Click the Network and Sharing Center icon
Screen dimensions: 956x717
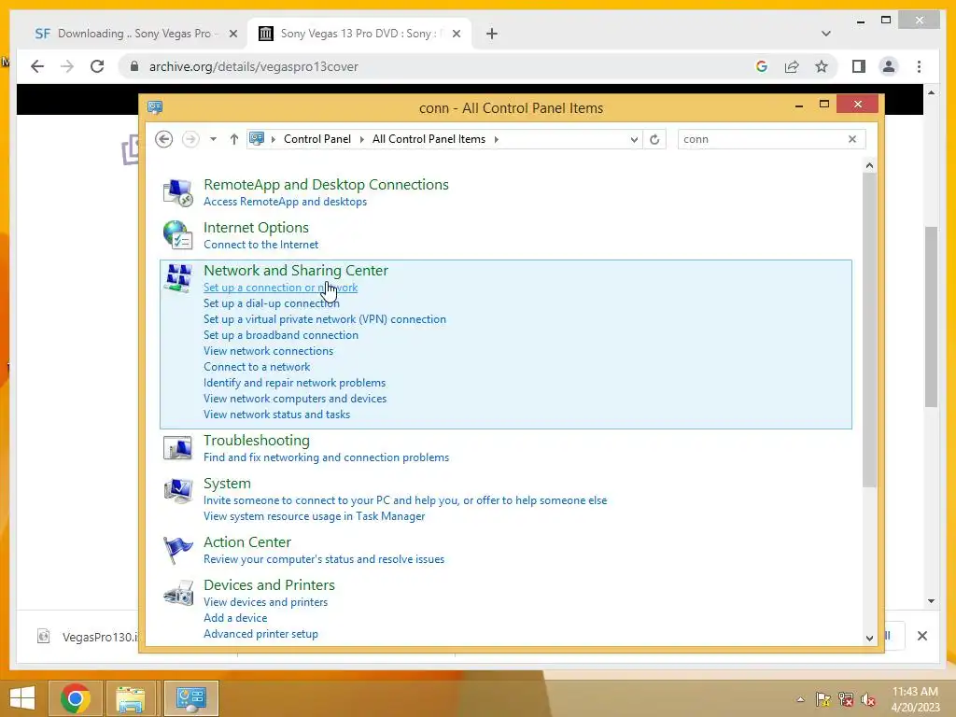[178, 278]
